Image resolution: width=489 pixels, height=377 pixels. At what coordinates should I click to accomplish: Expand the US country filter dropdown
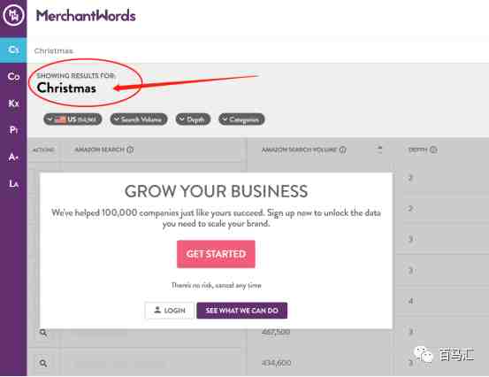[x=73, y=119]
